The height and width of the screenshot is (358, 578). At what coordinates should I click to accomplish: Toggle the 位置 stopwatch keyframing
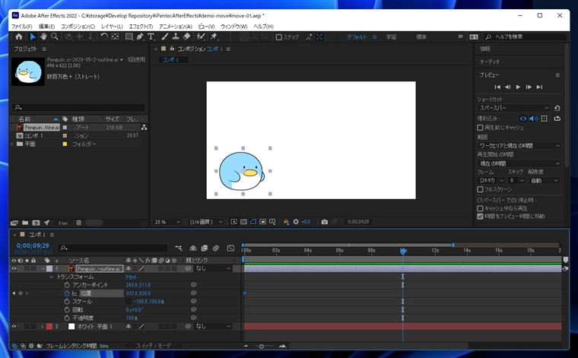pos(67,293)
